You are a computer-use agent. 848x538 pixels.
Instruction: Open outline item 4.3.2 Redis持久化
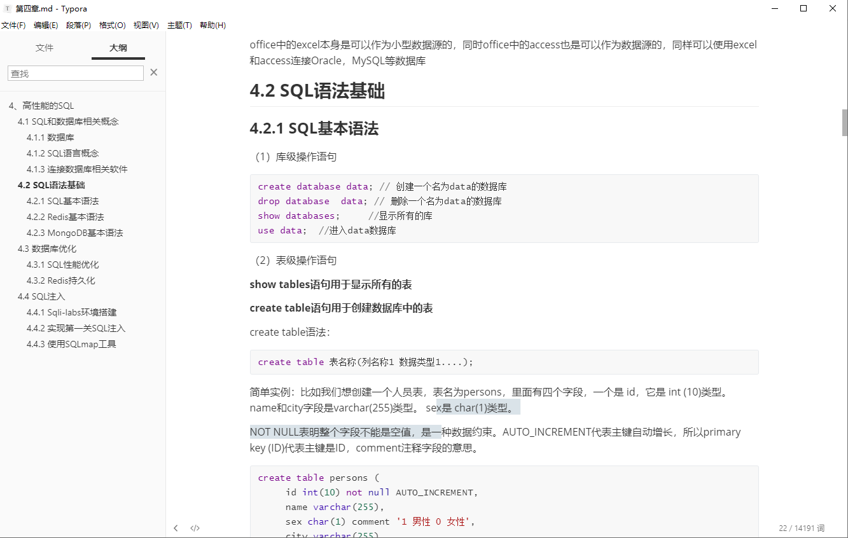60,280
